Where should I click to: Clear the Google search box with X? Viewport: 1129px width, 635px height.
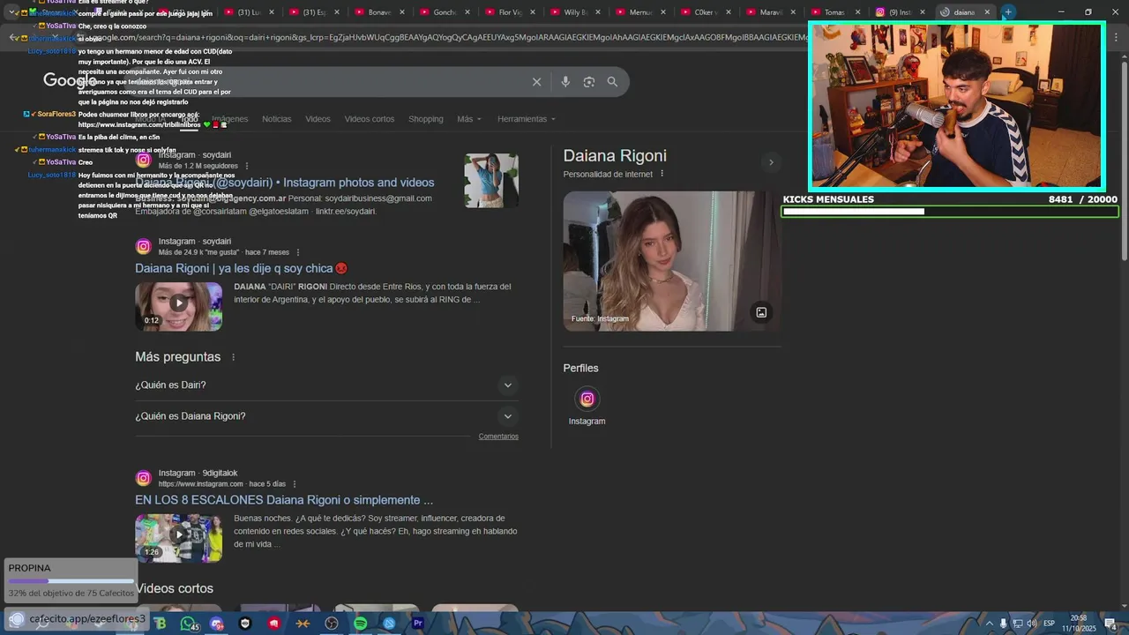[x=536, y=82]
